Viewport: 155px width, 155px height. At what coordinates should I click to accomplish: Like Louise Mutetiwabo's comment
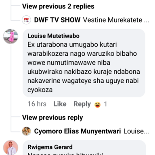point(60,104)
